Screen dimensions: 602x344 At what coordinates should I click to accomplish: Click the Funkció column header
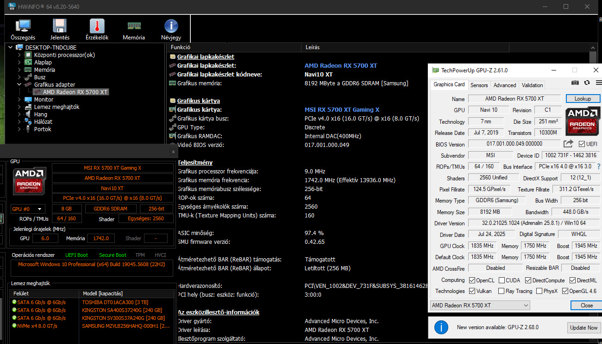235,47
